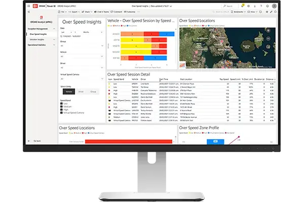This screenshot has width=304, height=202.
Task: Collapse the navigation pane with double chevron
Action: tap(29, 12)
